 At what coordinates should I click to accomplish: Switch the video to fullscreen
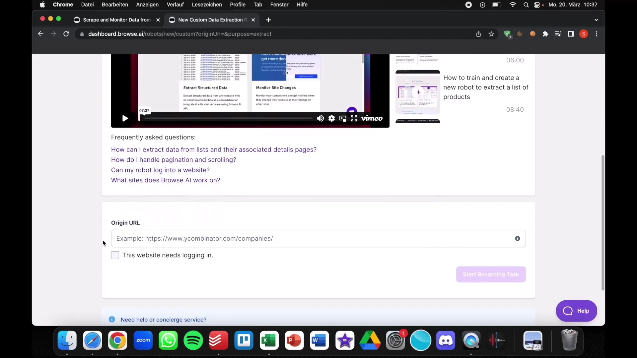tap(354, 118)
